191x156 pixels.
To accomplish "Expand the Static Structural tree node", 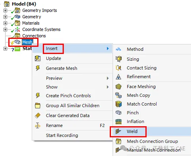I will [x=5, y=48].
